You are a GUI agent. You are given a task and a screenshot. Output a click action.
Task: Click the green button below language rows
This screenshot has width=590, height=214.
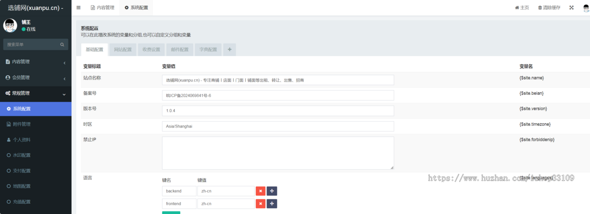171,213
